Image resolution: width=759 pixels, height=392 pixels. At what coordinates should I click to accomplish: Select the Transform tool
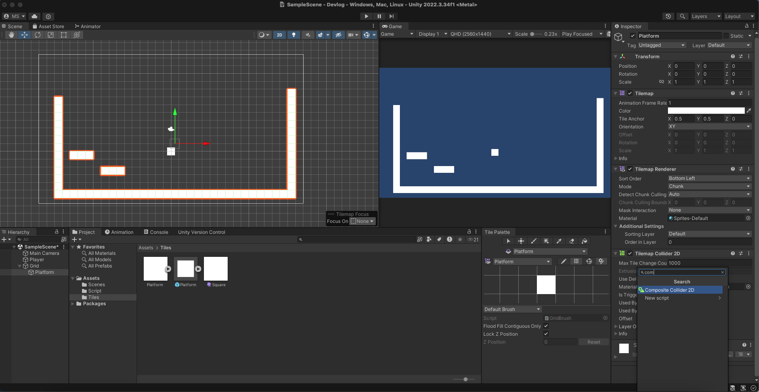77,35
